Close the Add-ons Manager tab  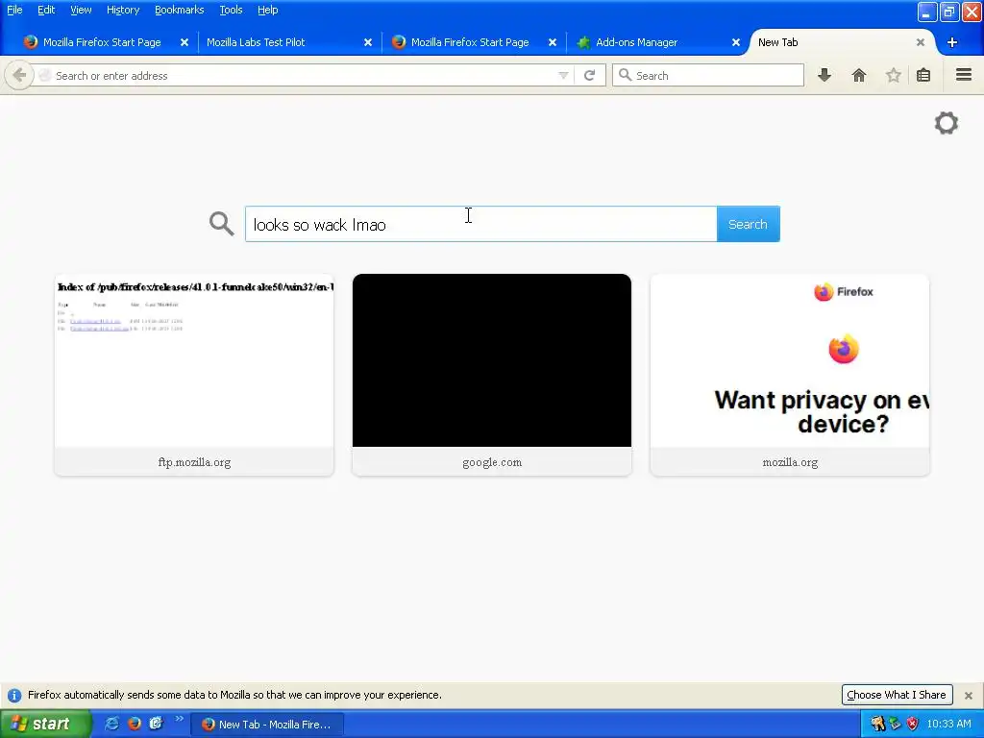click(x=736, y=42)
